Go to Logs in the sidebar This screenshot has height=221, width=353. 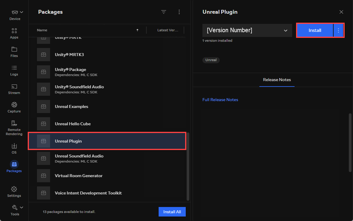[14, 70]
